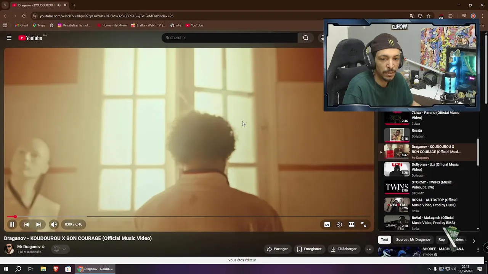Enter fullscreen mode
Viewport: 488px width, 274px height.
(364, 225)
